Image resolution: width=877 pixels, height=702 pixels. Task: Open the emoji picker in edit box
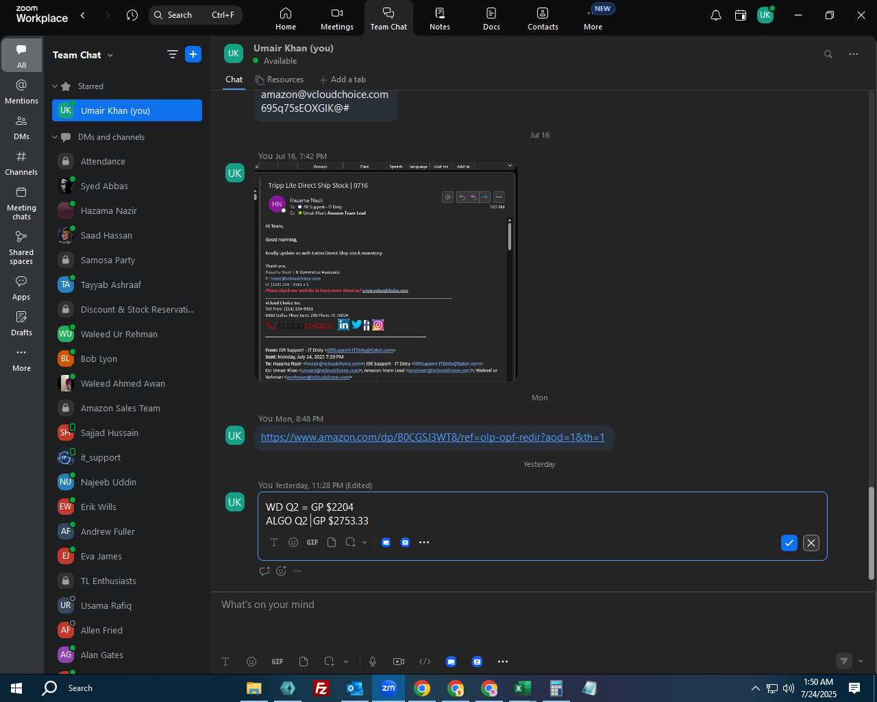293,542
